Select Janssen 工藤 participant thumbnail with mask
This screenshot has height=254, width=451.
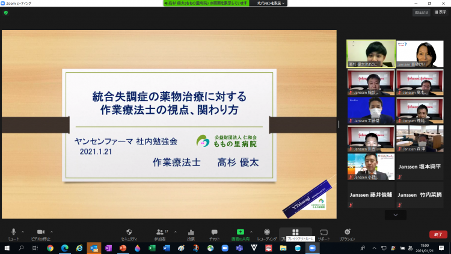click(371, 110)
